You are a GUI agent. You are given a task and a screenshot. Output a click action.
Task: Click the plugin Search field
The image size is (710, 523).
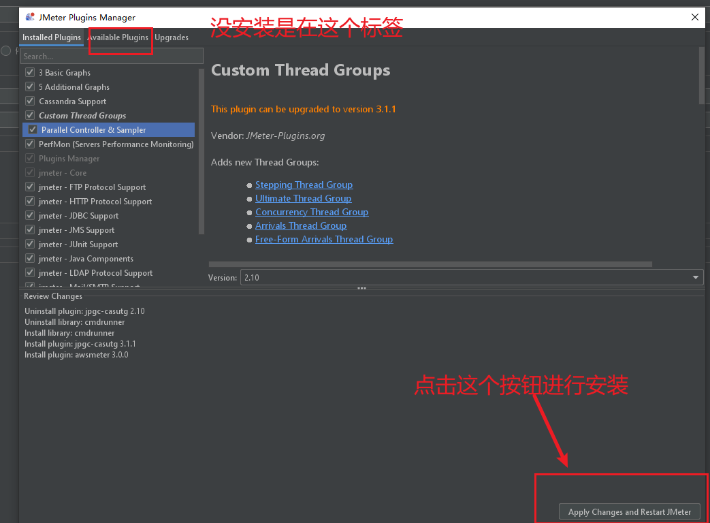[112, 56]
